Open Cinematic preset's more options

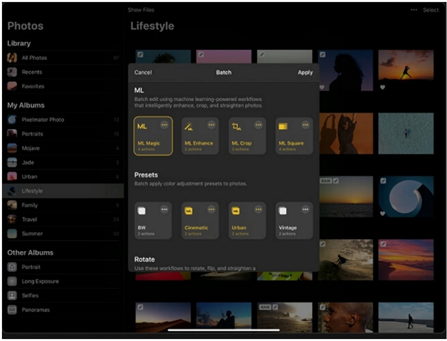[212, 209]
